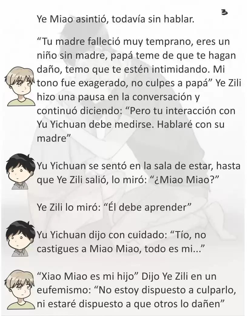Select the phrase 'Hablaré con su madre'
This screenshot has height=316, width=247.
[131, 131]
